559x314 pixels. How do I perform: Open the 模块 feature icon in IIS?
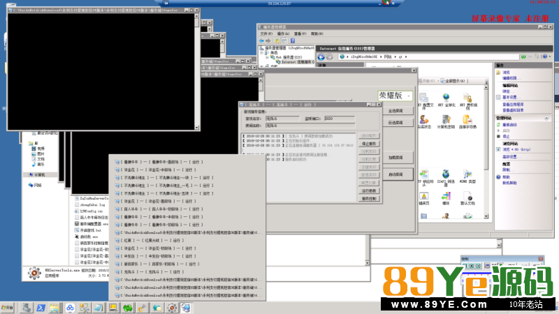coord(446,199)
